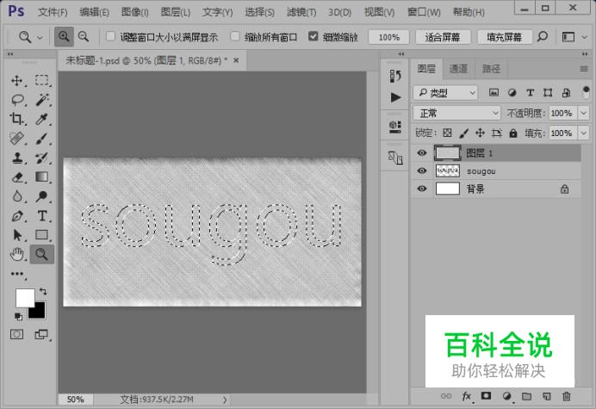The height and width of the screenshot is (409, 596).
Task: Select the Hand tool
Action: click(x=16, y=254)
